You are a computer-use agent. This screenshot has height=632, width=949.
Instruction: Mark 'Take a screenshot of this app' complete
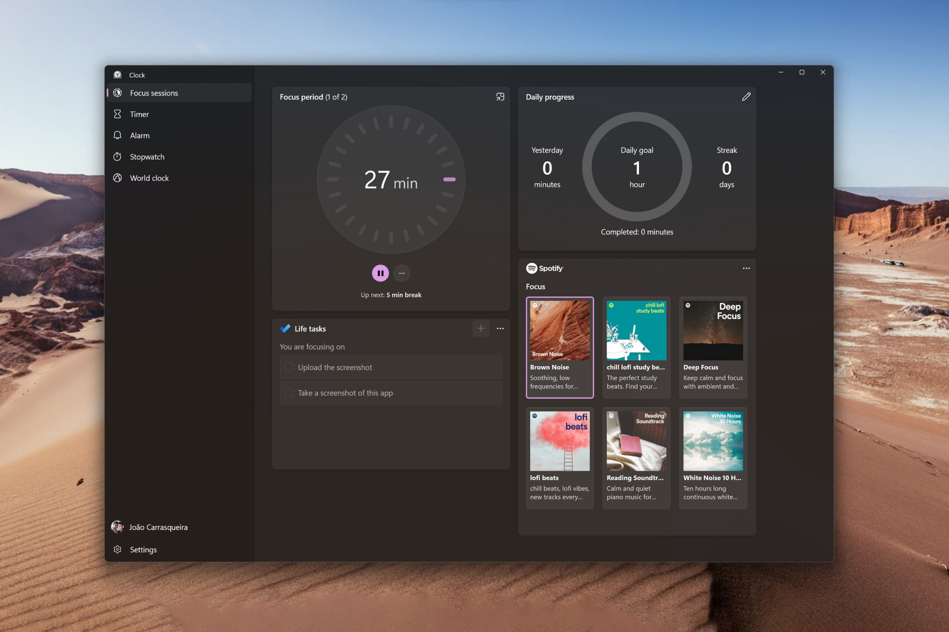[289, 392]
